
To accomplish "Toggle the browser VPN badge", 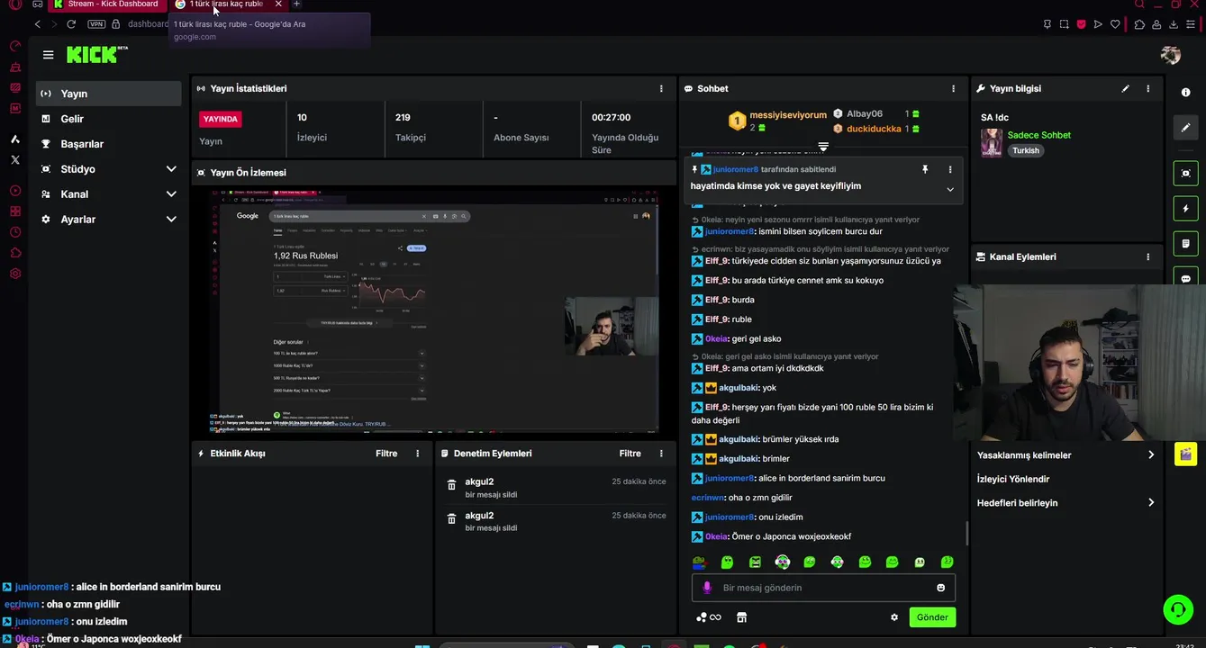I will [96, 24].
